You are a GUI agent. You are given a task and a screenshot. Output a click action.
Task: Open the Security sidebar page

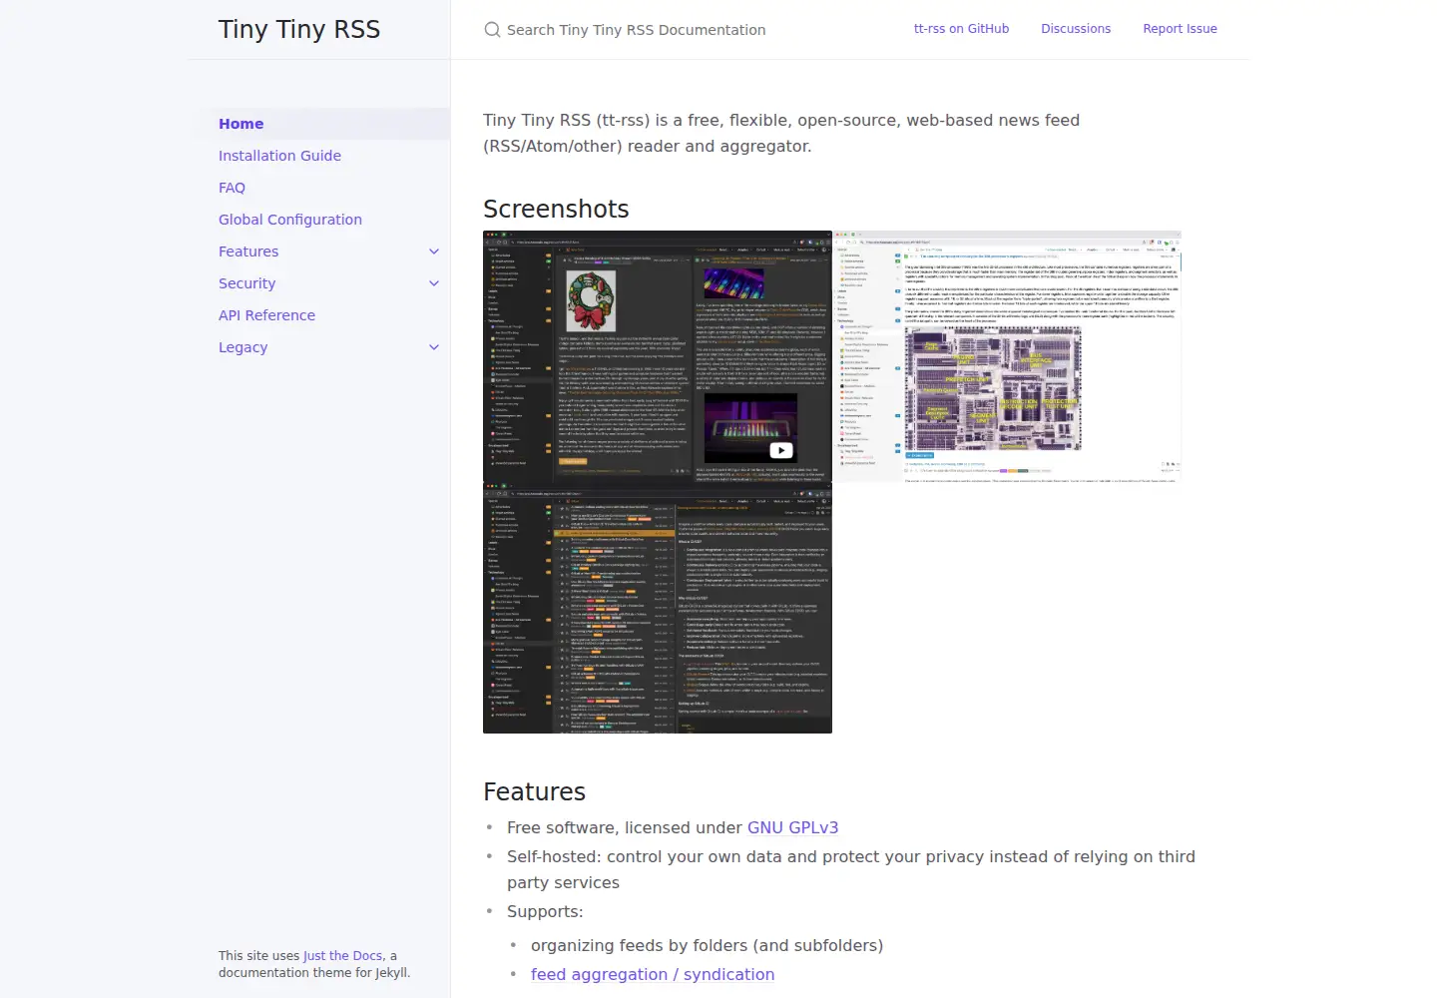click(246, 283)
